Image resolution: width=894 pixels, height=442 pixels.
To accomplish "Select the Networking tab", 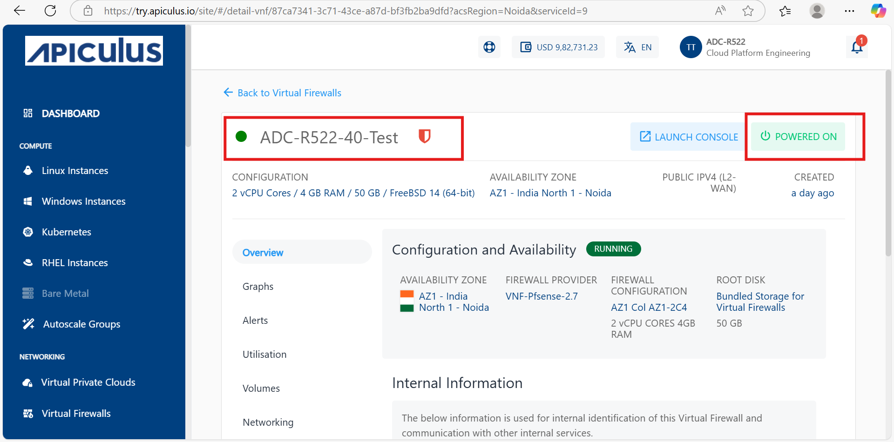I will (268, 422).
